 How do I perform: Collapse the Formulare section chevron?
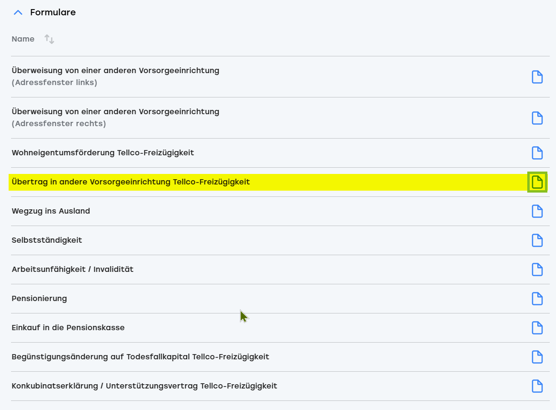tap(18, 13)
